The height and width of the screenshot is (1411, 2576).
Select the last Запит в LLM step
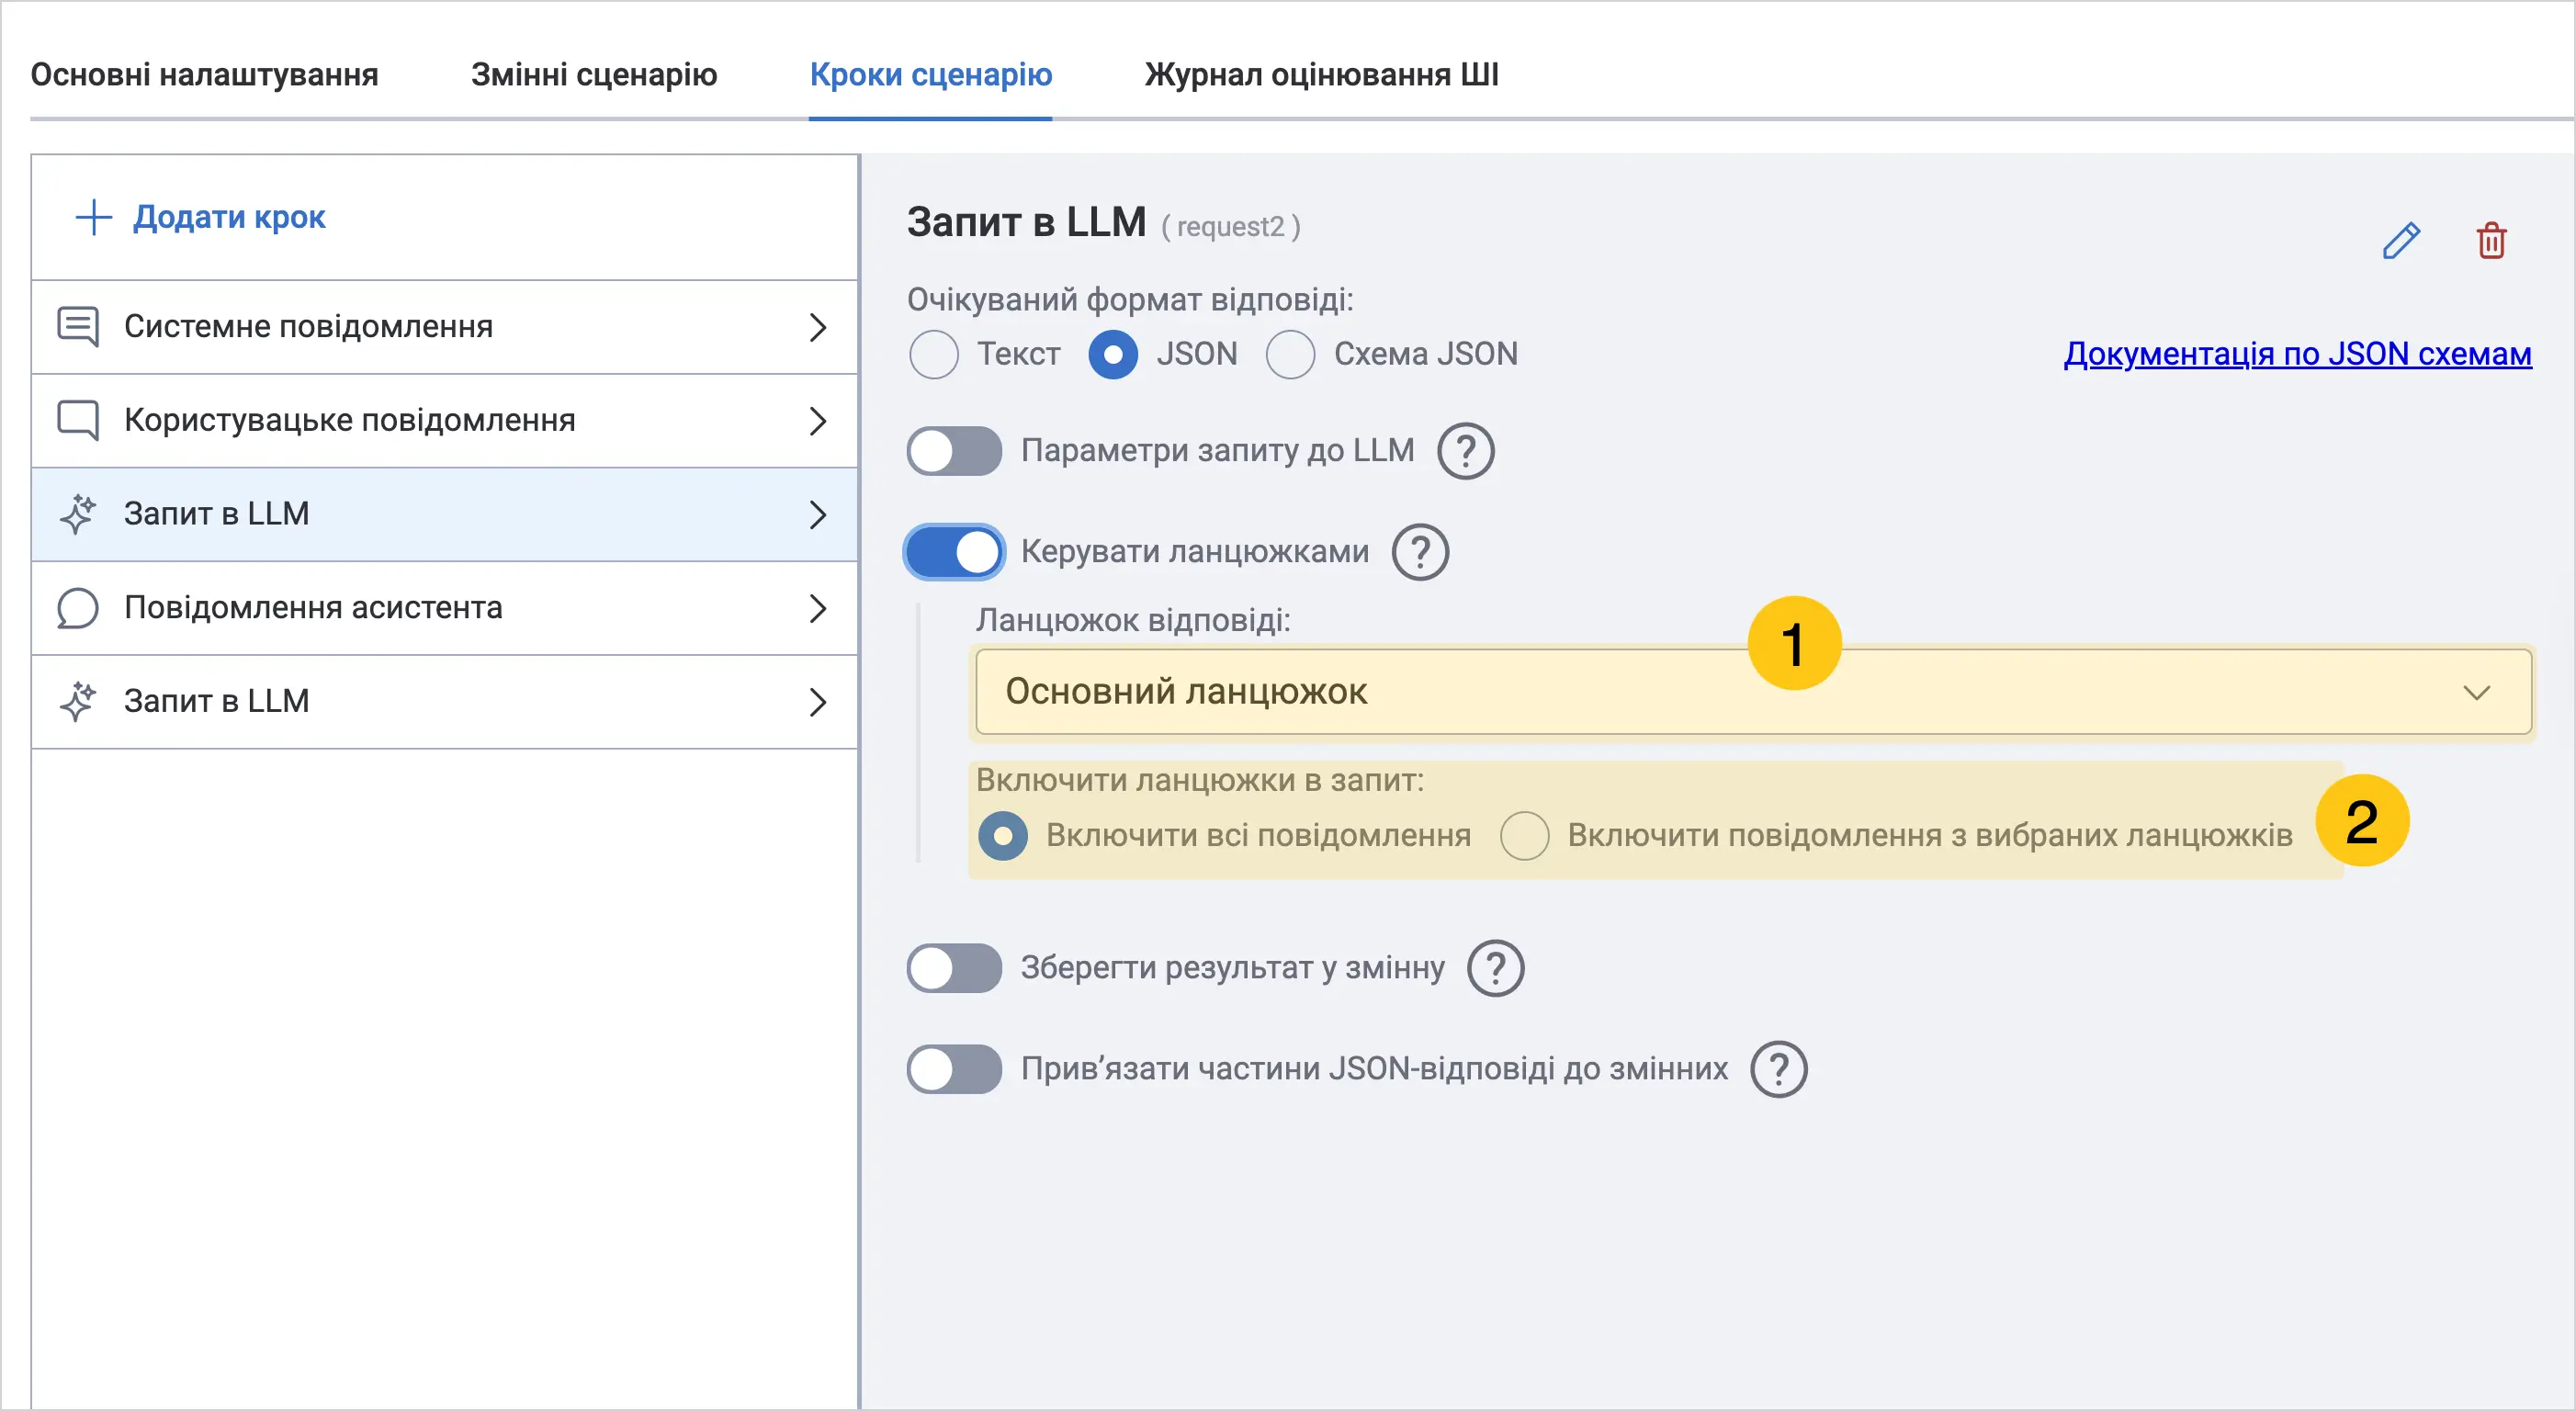pyautogui.click(x=445, y=702)
